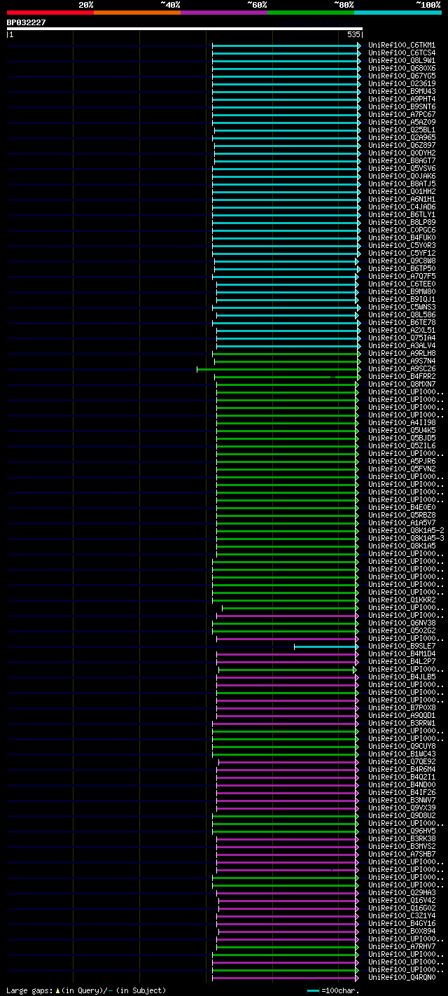Select the UniRef100_Q9CUY8 label
The image size is (448, 996).
pyautogui.click(x=402, y=746)
